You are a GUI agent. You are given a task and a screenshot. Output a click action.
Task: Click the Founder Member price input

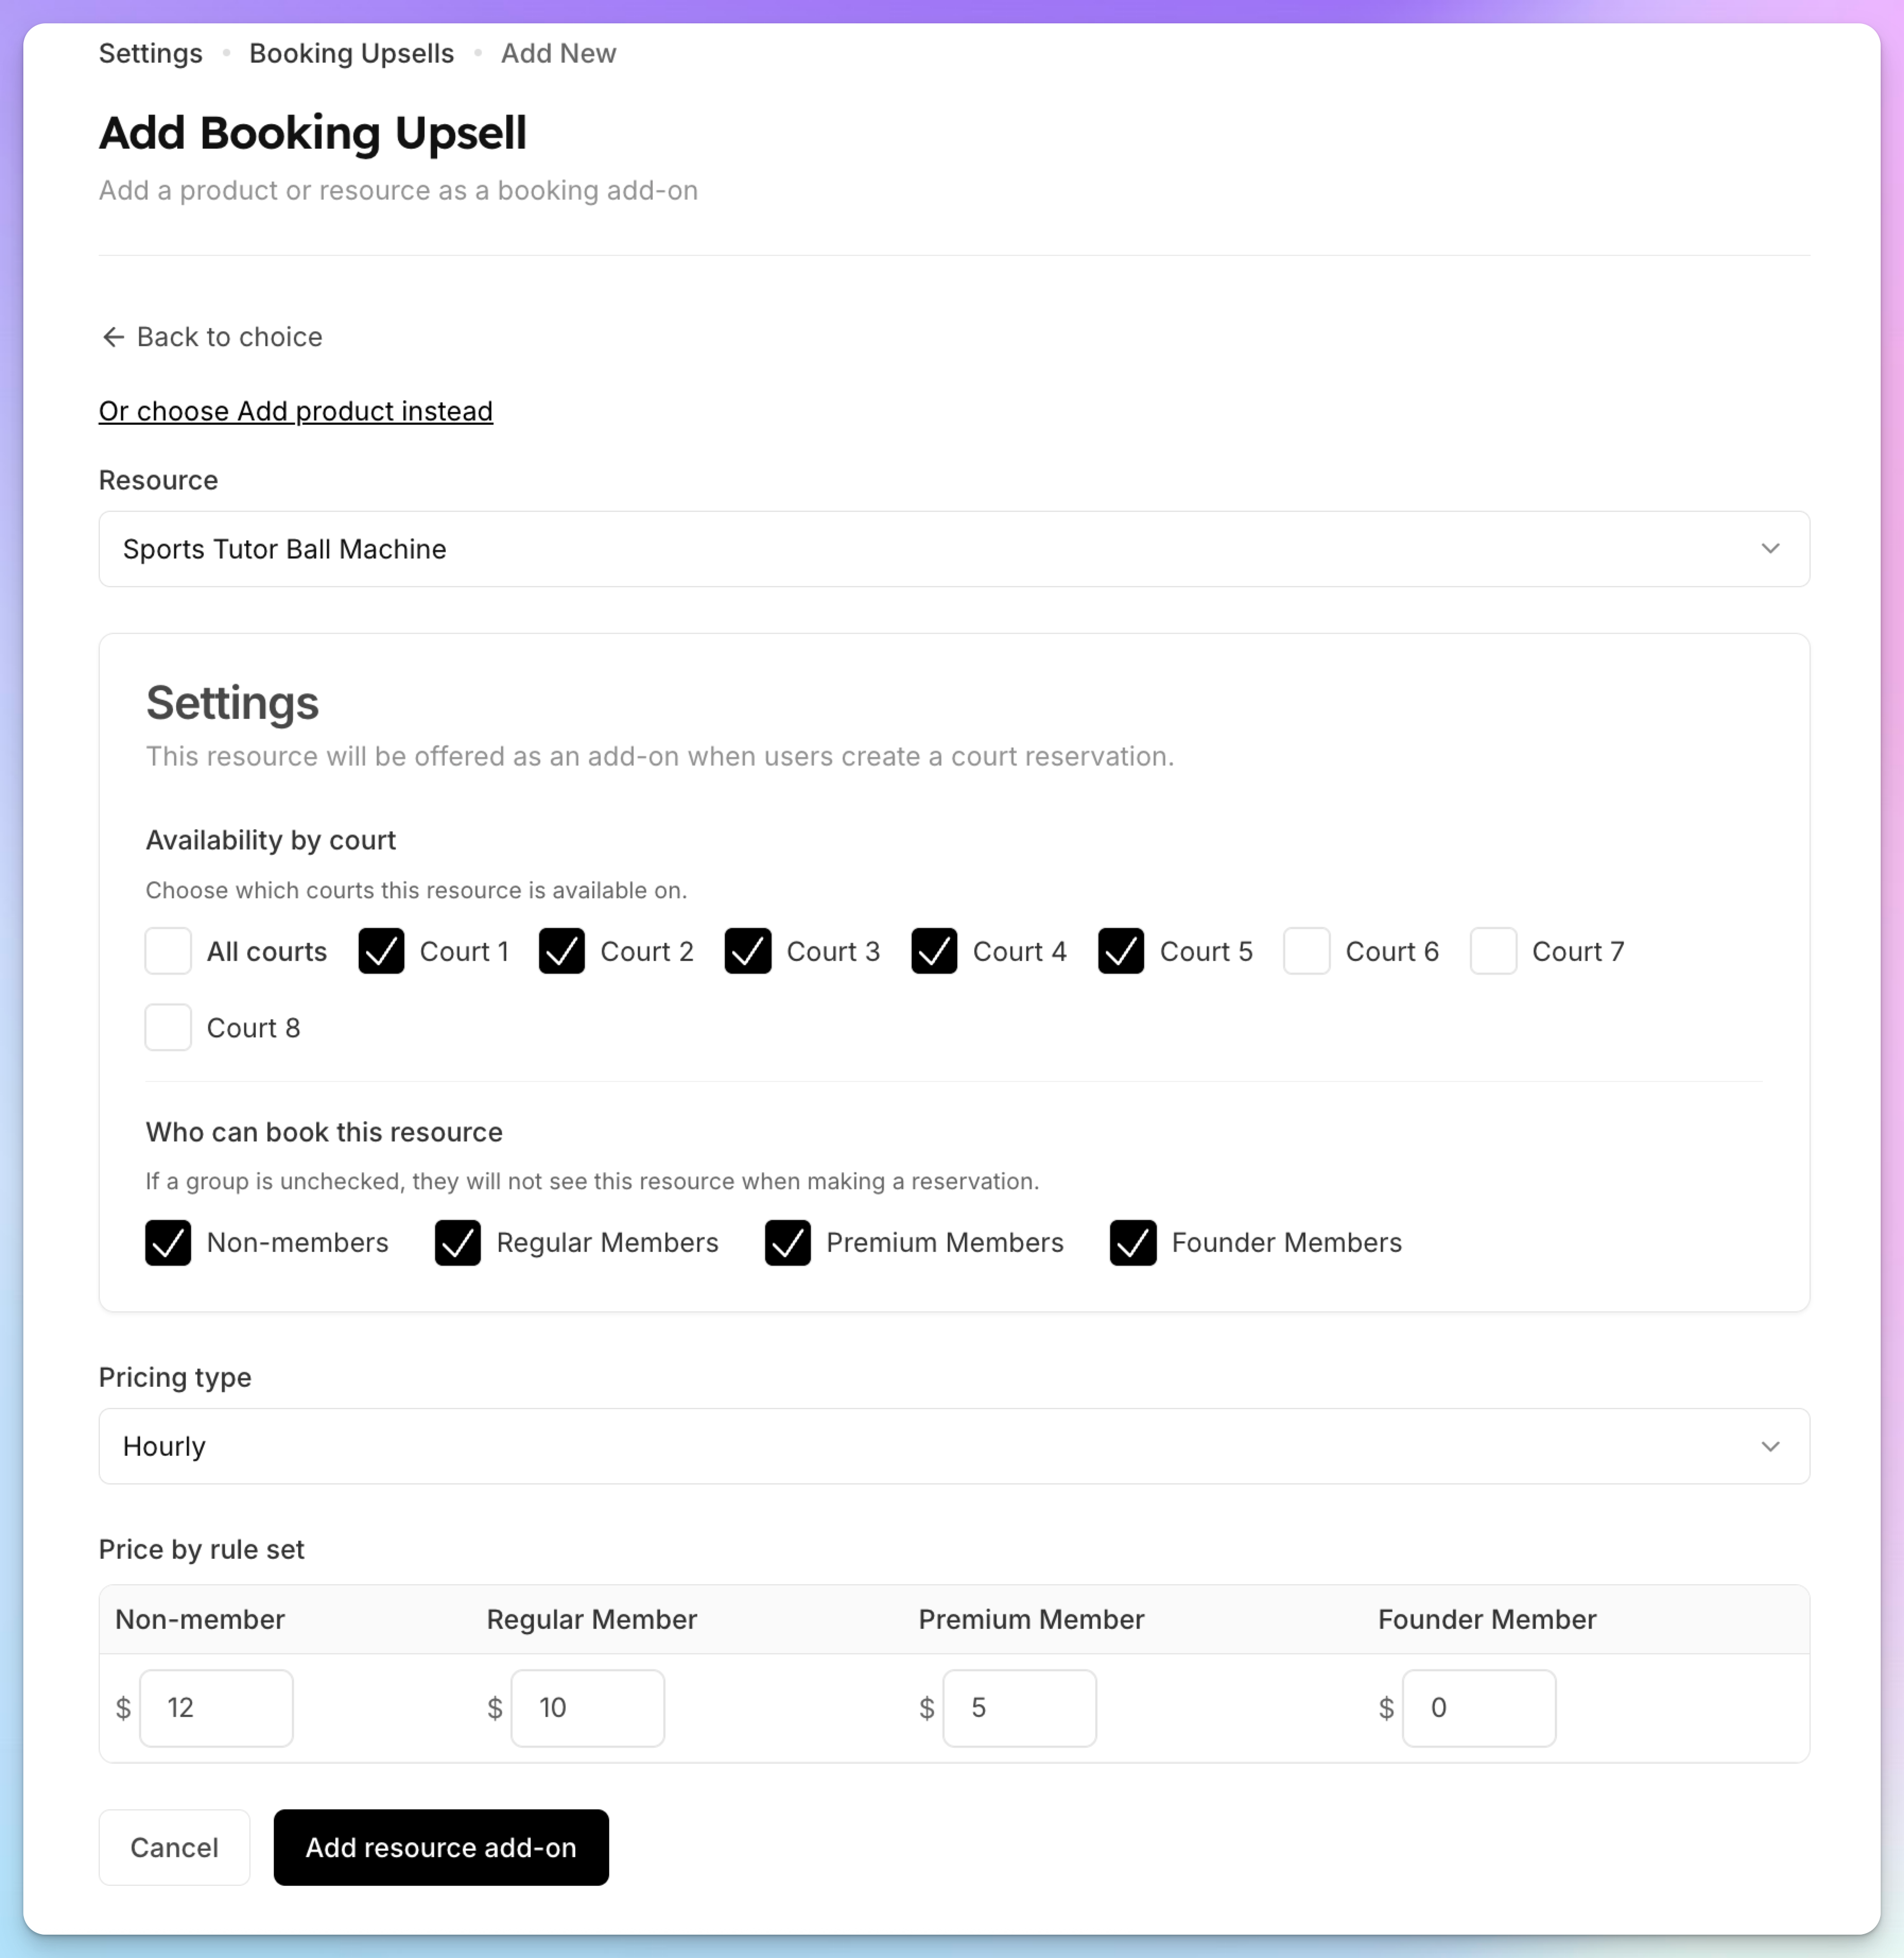pos(1479,1708)
